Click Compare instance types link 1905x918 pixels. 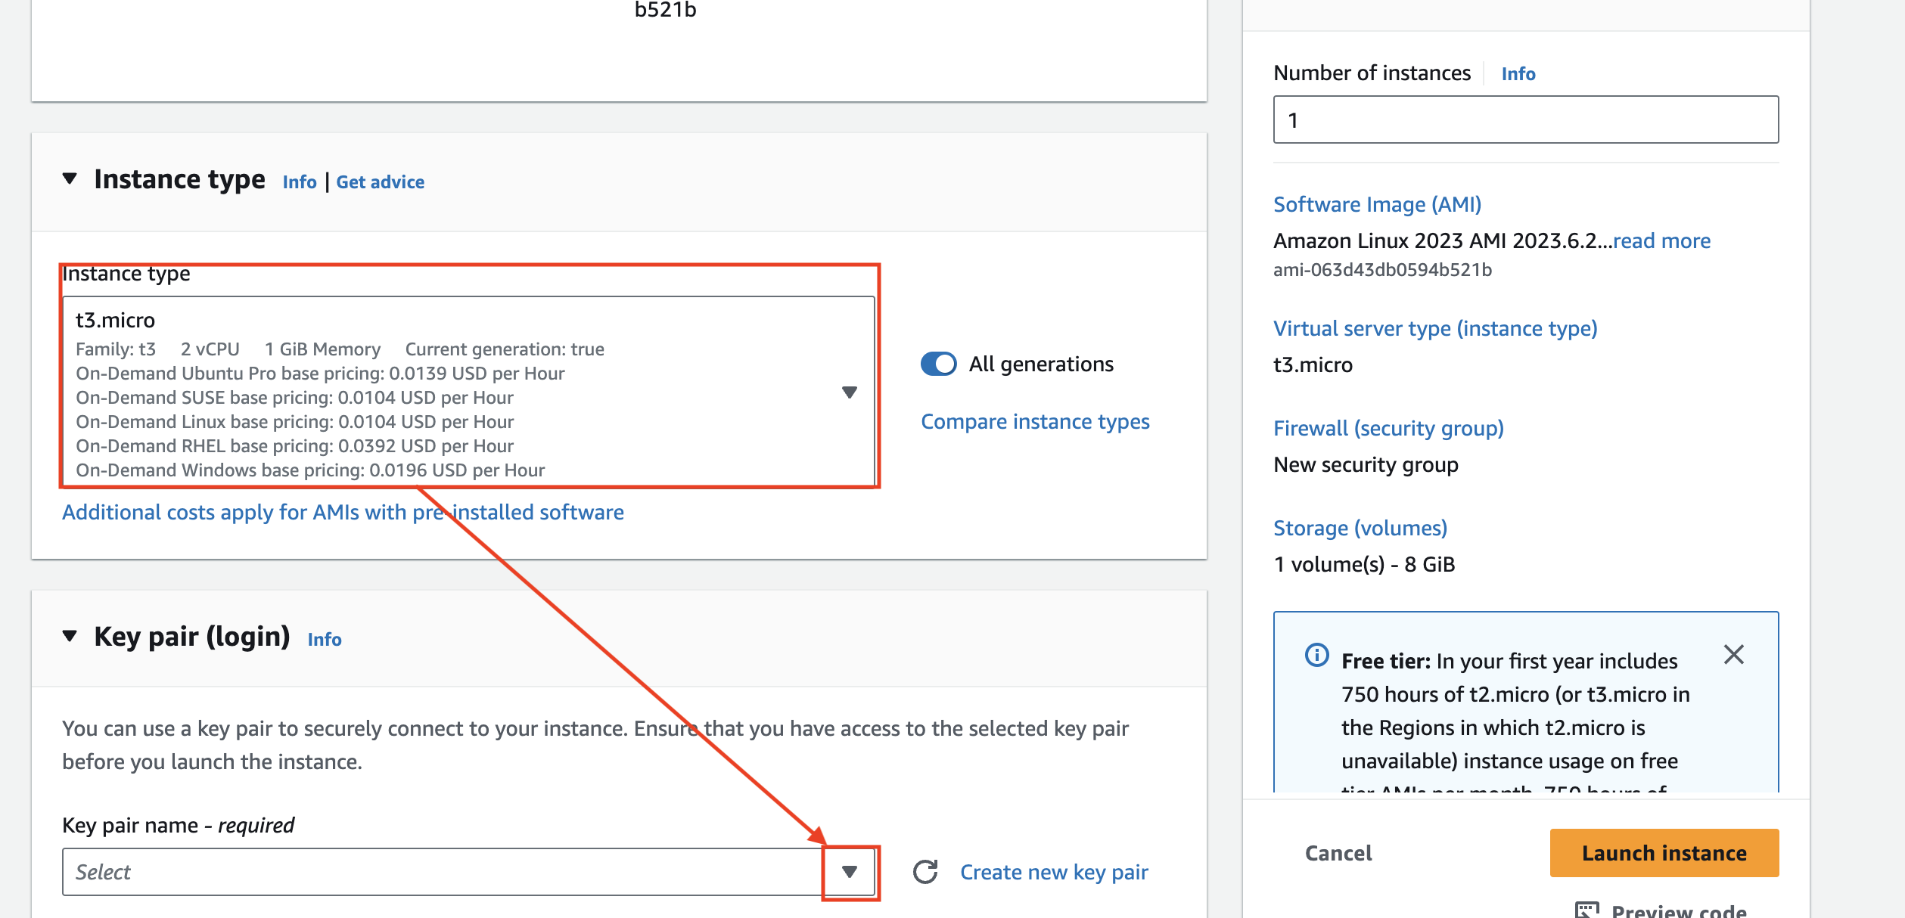click(1034, 421)
